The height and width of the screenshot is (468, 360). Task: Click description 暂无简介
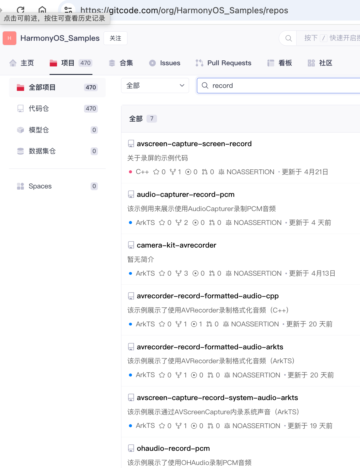[141, 259]
